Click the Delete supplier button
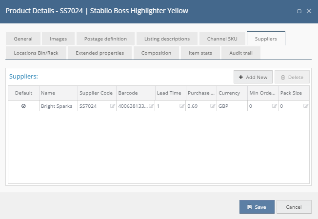This screenshot has width=318, height=219. pyautogui.click(x=292, y=77)
